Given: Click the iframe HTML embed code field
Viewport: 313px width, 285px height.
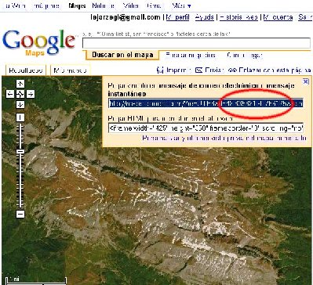Looking at the screenshot, I should [x=206, y=128].
